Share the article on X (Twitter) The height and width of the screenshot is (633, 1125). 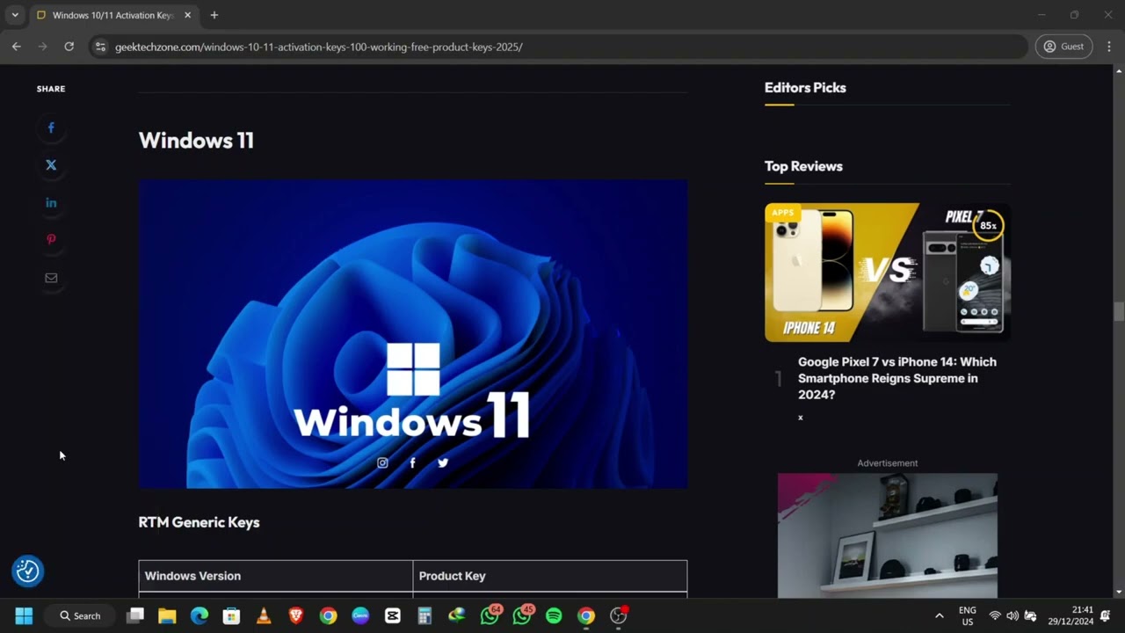51,165
